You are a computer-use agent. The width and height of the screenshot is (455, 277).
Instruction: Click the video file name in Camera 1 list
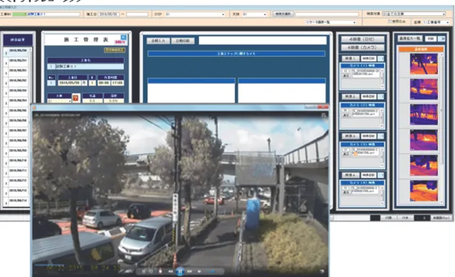[365, 72]
